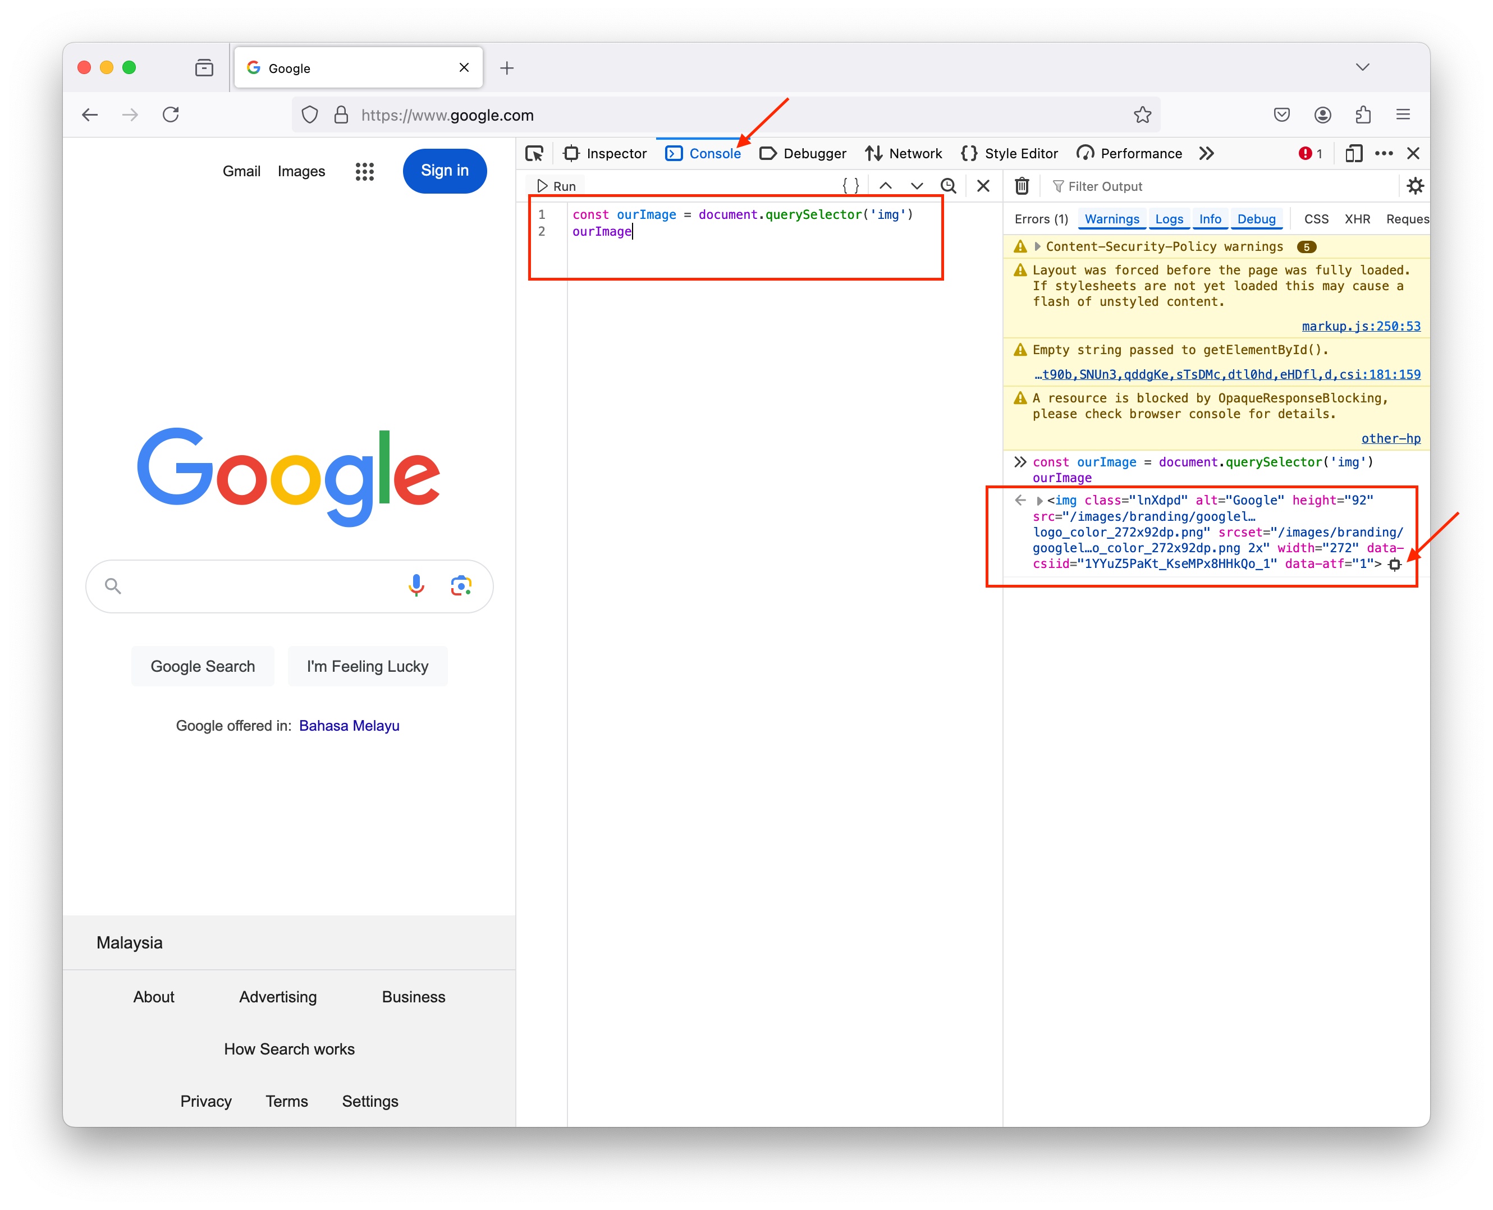Go to next expression in history
This screenshot has width=1493, height=1210.
point(917,186)
